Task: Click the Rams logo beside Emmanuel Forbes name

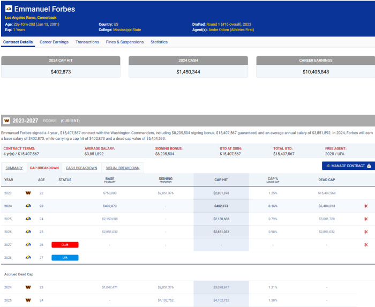Action: click(9, 9)
